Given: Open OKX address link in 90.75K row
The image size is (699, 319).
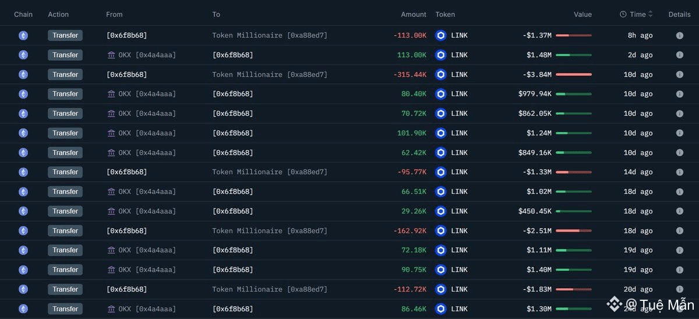Looking at the screenshot, I should pos(147,270).
